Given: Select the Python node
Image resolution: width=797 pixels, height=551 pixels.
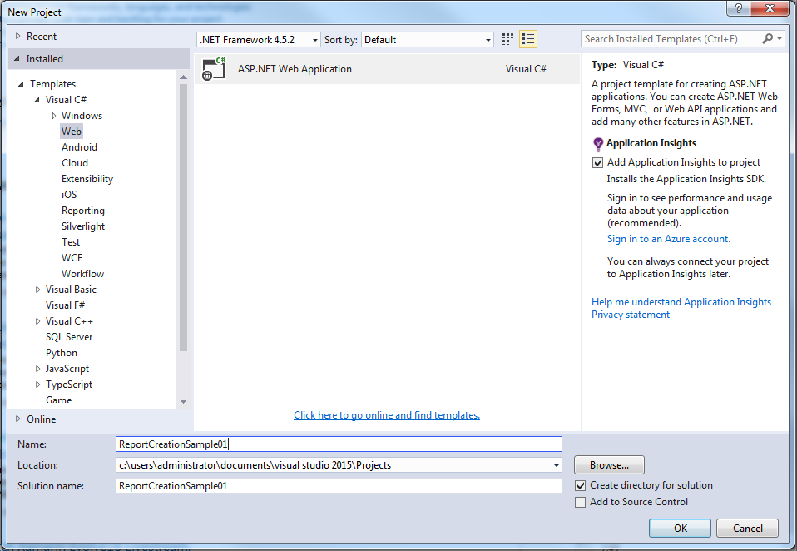Looking at the screenshot, I should point(62,353).
